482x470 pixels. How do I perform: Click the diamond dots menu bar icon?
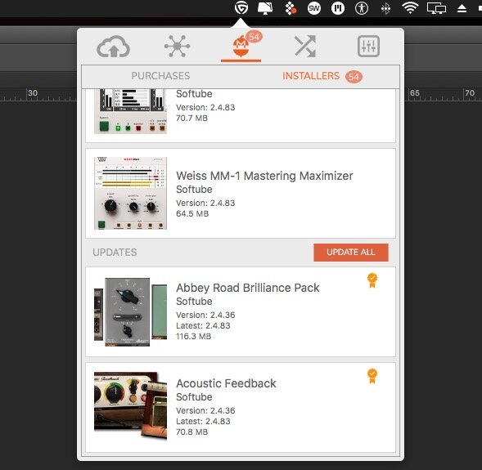[x=291, y=8]
